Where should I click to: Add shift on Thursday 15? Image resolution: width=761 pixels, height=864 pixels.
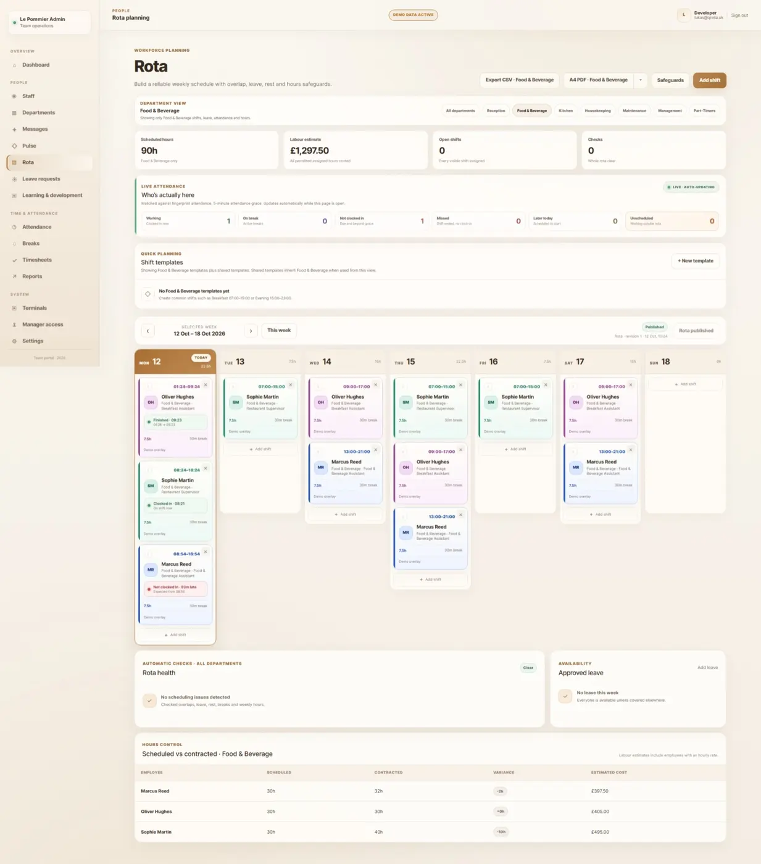pos(430,579)
